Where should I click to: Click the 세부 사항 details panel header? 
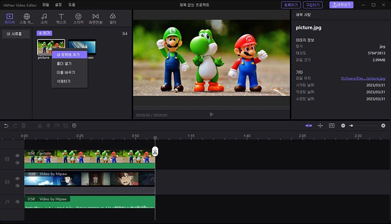pyautogui.click(x=303, y=15)
